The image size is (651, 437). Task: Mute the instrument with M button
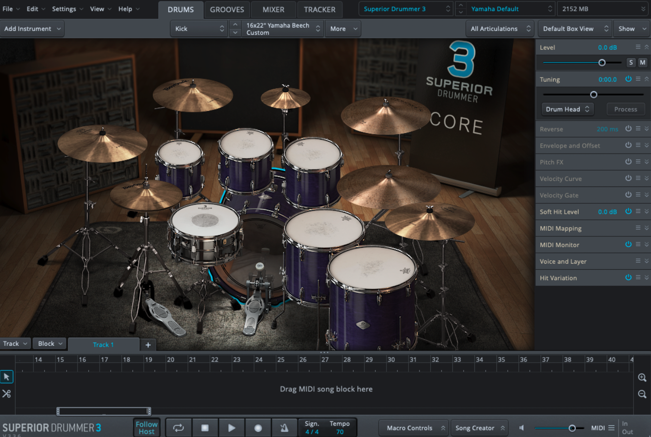pyautogui.click(x=642, y=62)
